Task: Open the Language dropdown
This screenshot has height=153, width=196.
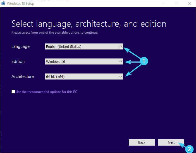Action: point(84,46)
